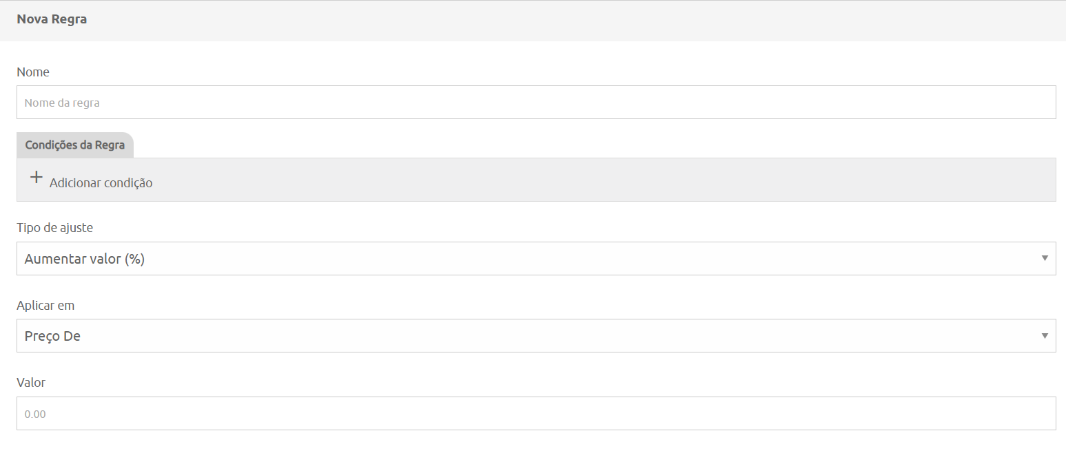The height and width of the screenshot is (453, 1066).
Task: Click the plus icon to add condition
Action: coord(37,178)
